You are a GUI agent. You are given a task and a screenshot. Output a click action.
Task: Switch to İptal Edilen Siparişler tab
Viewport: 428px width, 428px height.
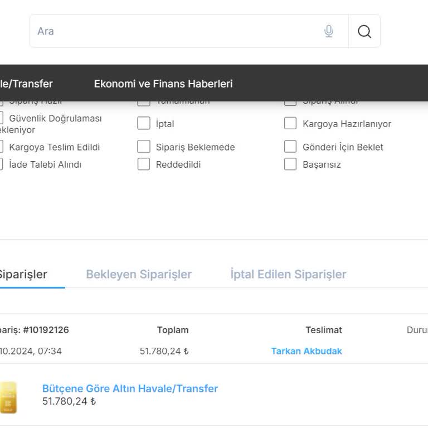click(x=288, y=274)
